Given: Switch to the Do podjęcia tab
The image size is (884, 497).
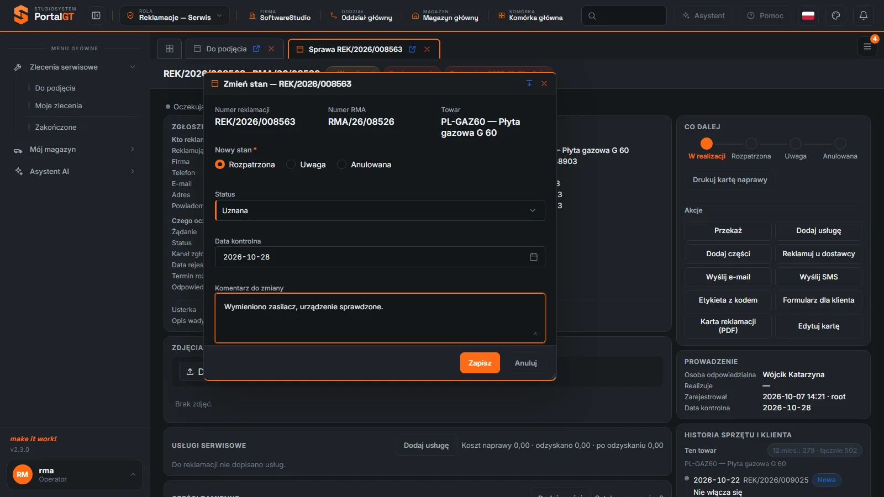Looking at the screenshot, I should (227, 49).
